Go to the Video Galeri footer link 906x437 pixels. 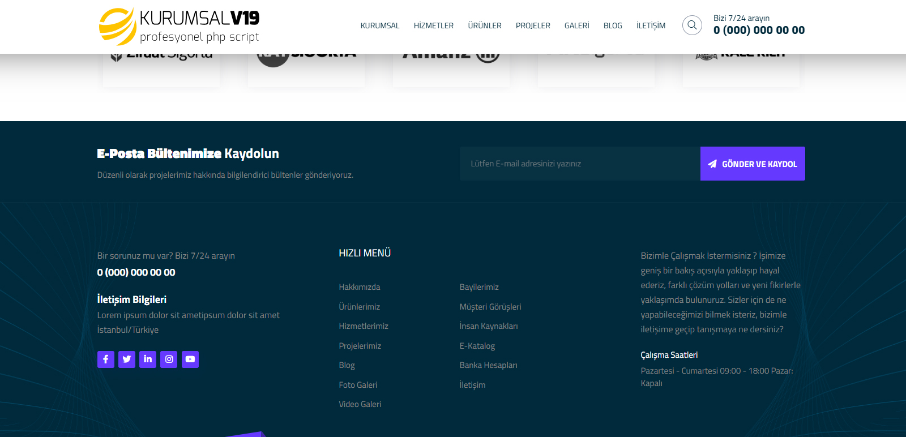coord(360,404)
